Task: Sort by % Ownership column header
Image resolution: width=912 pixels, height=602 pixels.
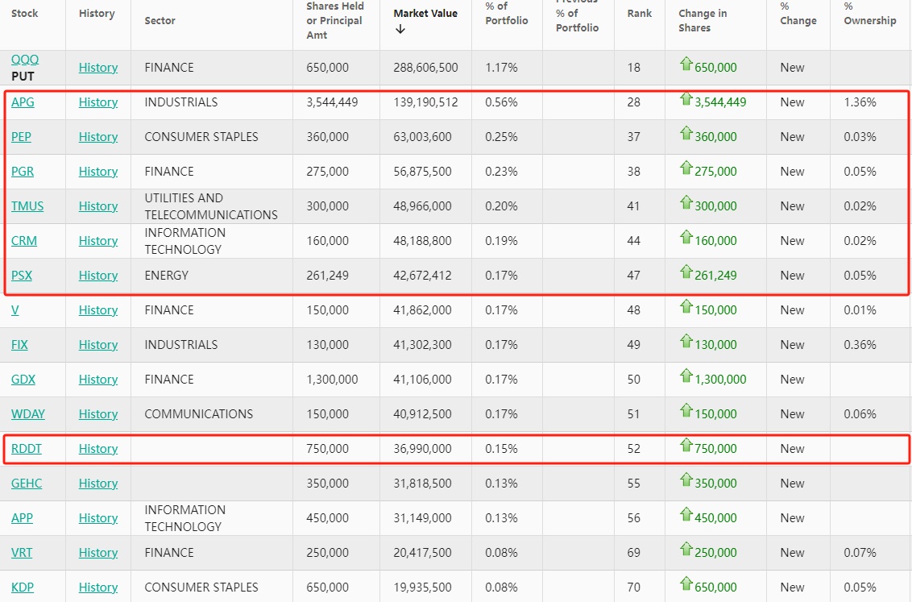Action: tap(869, 14)
